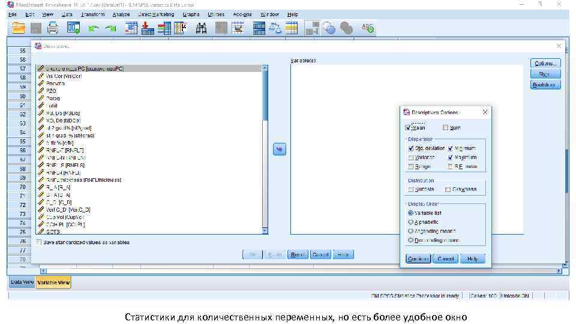
Task: Click the Run descriptive statistics toolbar icon
Action: (181, 28)
